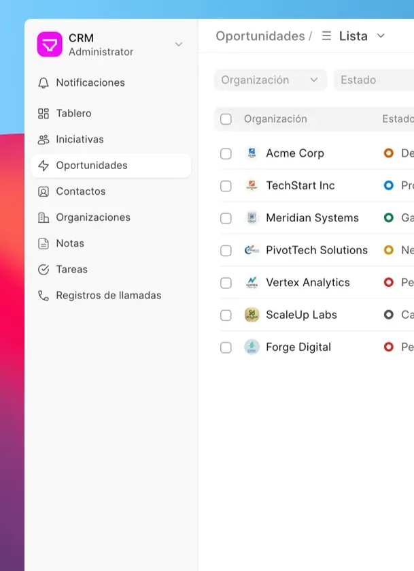Click the Oportunidades breadcrumb link
The height and width of the screenshot is (571, 414).
pos(260,36)
